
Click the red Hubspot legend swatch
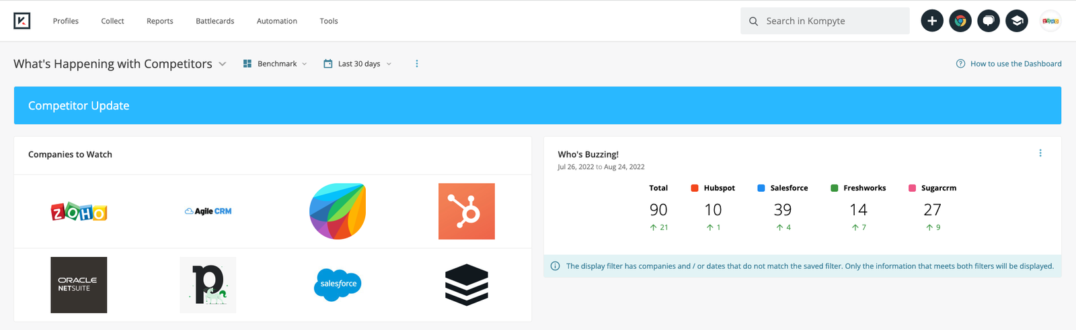(x=695, y=188)
